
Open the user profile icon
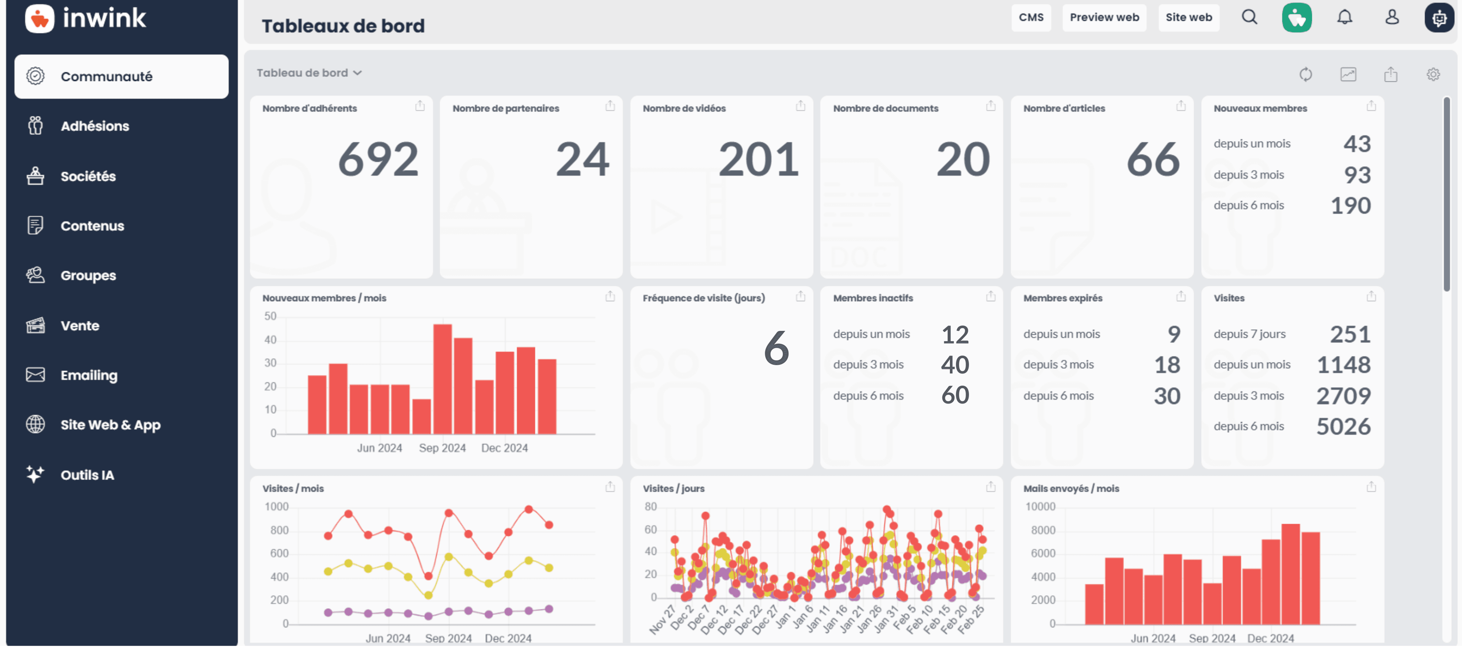tap(1392, 17)
